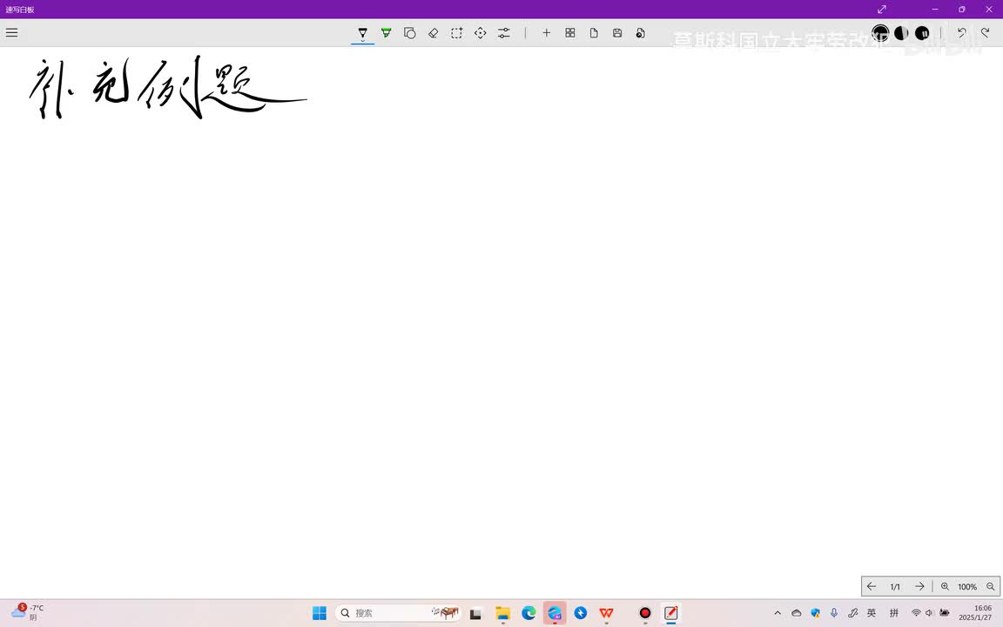Switch the 英 input language indicator
The height and width of the screenshot is (627, 1003).
[872, 613]
